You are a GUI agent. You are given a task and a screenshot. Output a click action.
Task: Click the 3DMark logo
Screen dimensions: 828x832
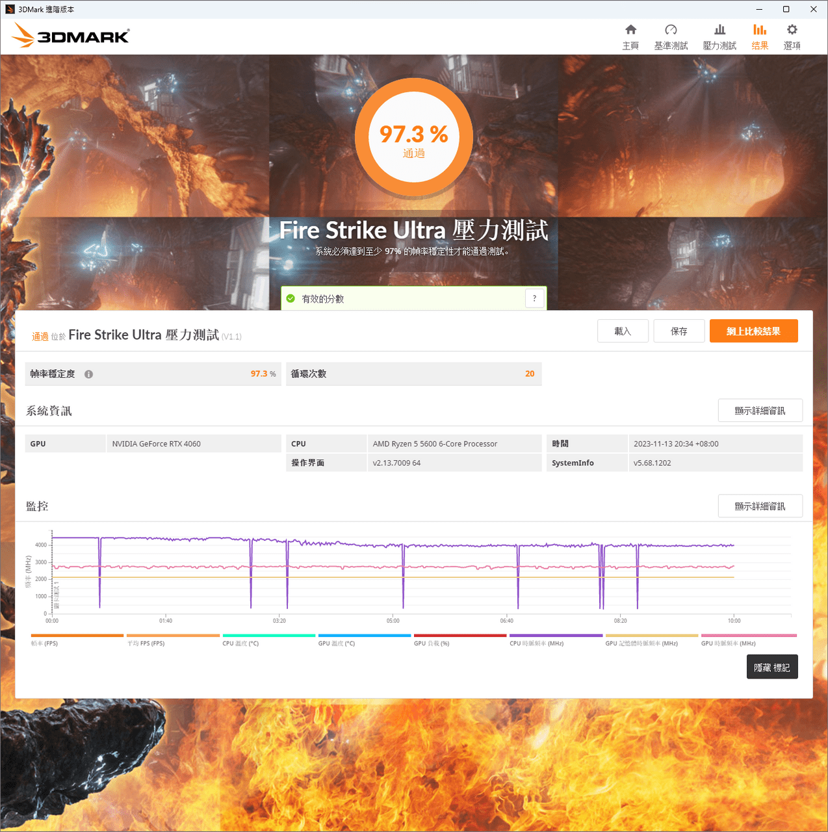pos(70,35)
